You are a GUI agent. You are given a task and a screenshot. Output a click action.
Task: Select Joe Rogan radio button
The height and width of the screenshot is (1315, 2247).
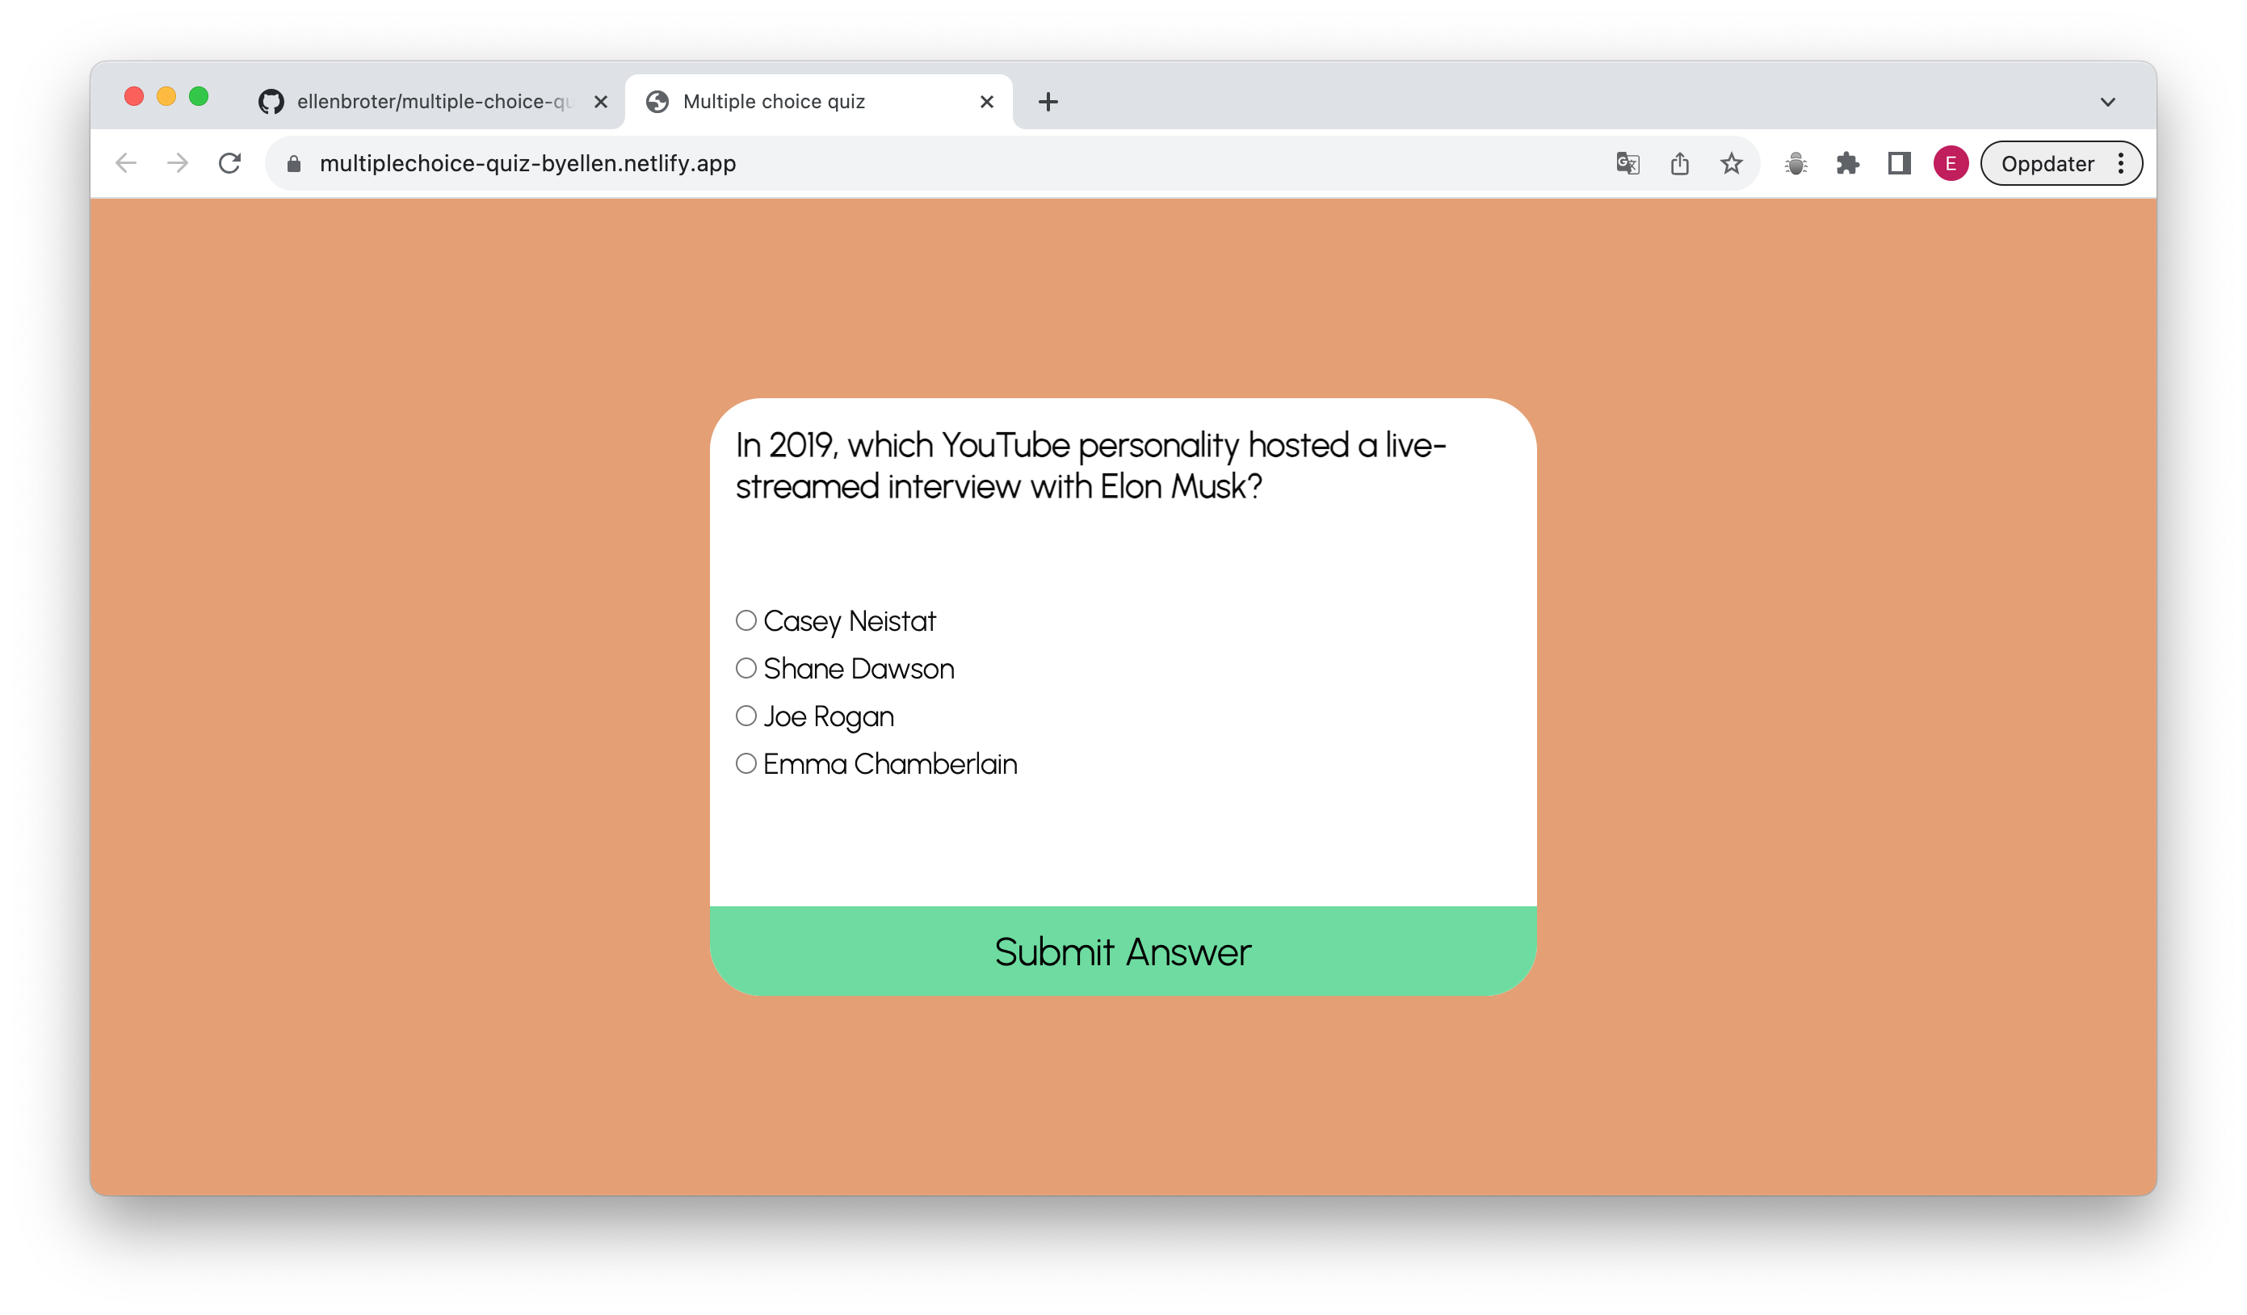pos(746,716)
